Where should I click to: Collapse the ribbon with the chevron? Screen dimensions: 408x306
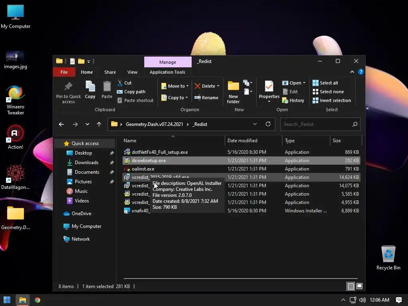pyautogui.click(x=352, y=72)
